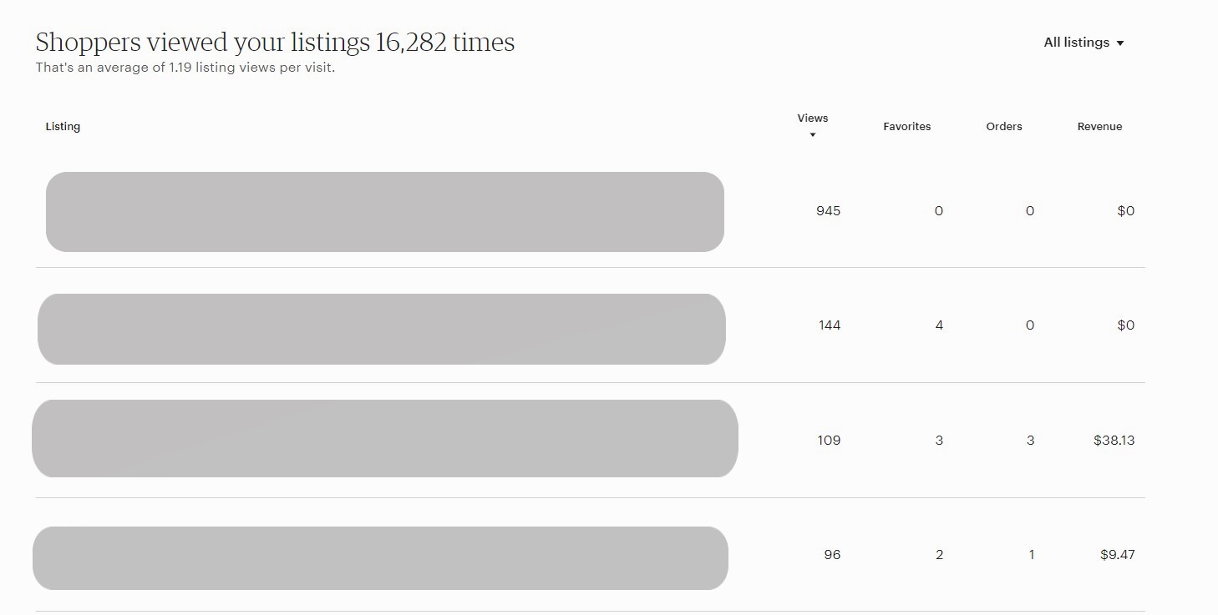Click the Listing column header
The height and width of the screenshot is (615, 1218).
pyautogui.click(x=63, y=126)
